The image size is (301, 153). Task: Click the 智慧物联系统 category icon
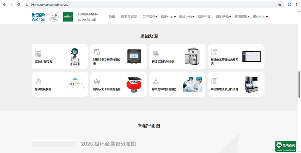pyautogui.click(x=38, y=81)
